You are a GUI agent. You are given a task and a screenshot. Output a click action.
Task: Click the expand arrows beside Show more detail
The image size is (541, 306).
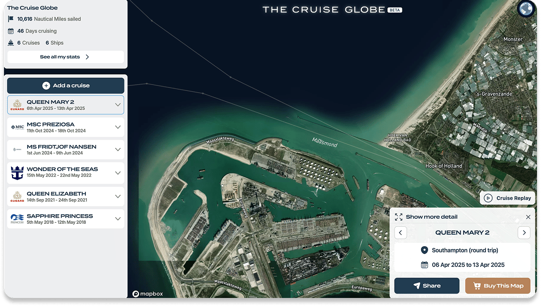tap(398, 217)
